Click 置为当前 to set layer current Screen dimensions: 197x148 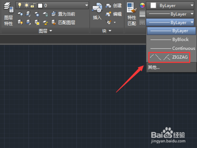coord(63,14)
